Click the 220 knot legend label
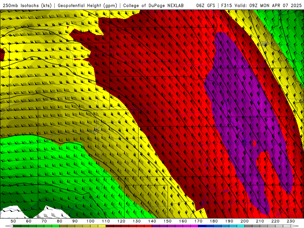The image size is (304, 228). pos(275,221)
